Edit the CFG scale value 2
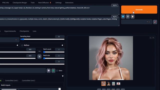 60,61
